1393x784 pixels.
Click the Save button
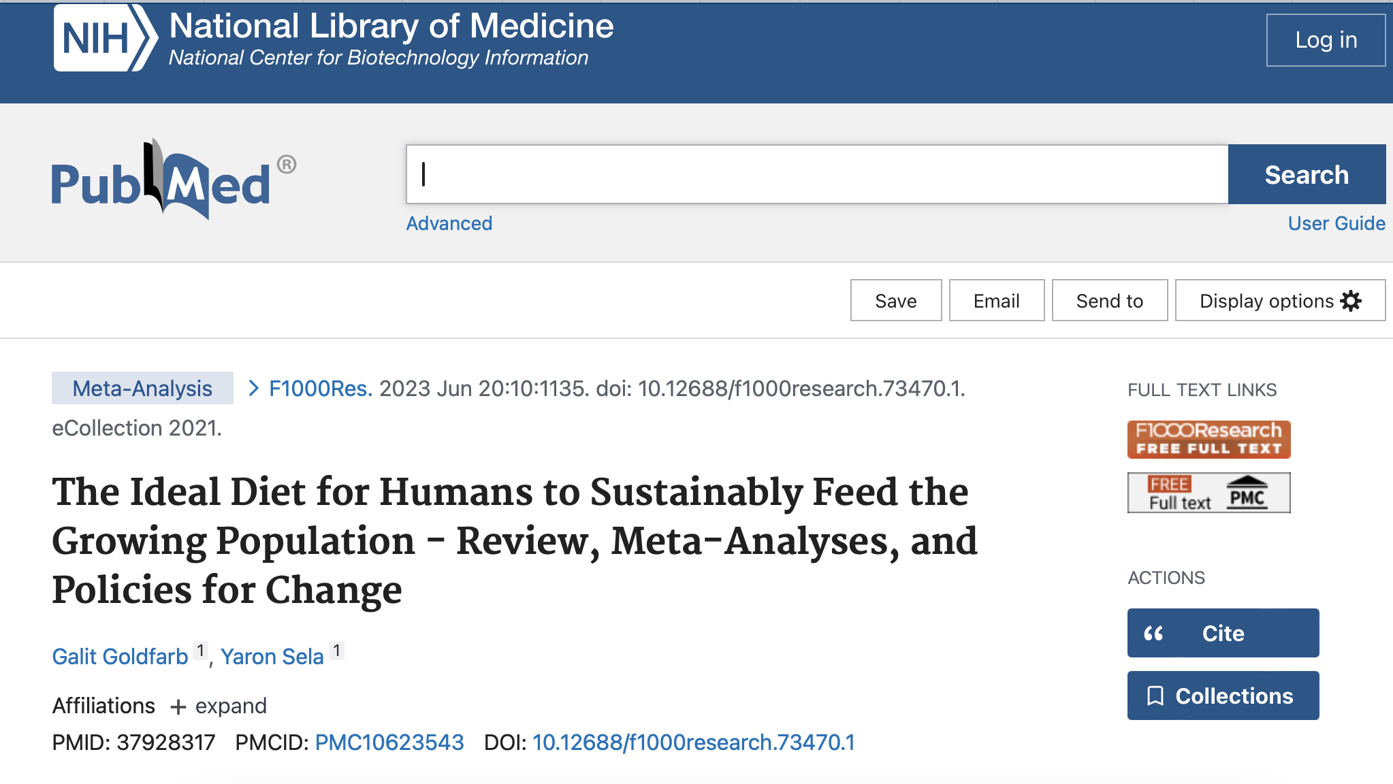(895, 301)
